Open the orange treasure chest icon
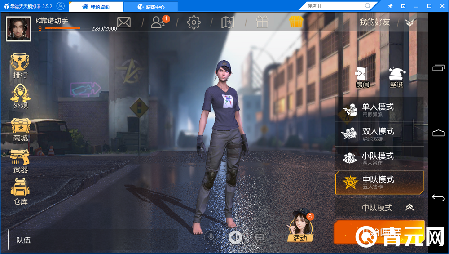 tap(296, 22)
